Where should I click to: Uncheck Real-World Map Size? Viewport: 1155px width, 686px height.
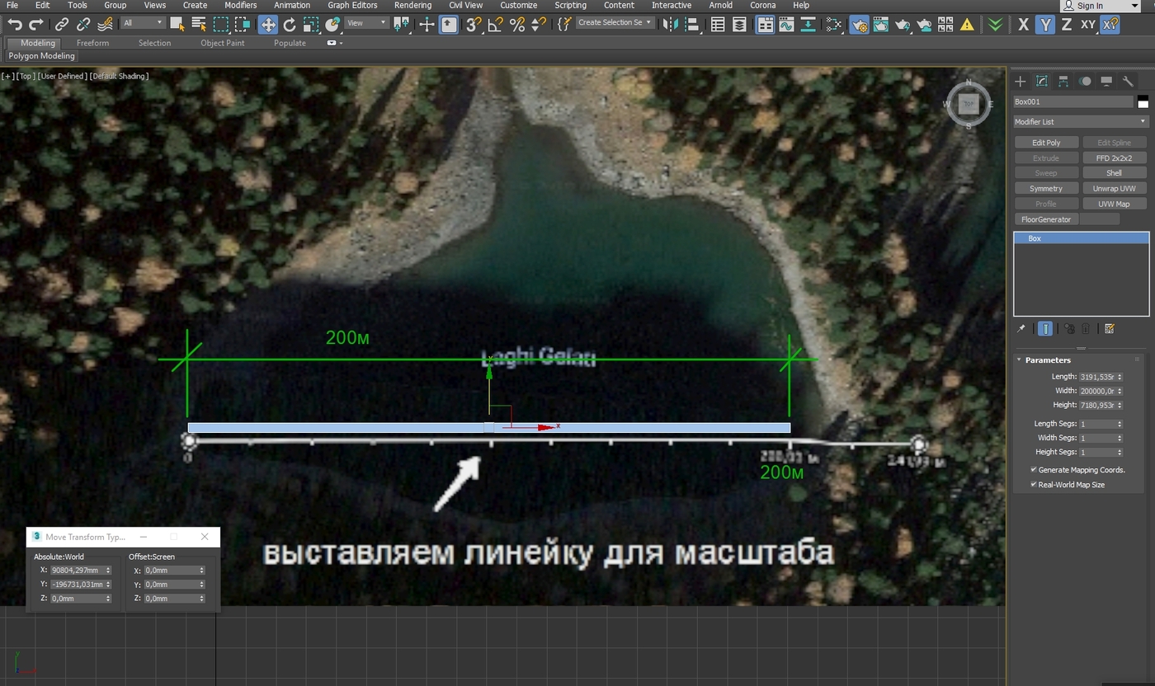[1034, 485]
